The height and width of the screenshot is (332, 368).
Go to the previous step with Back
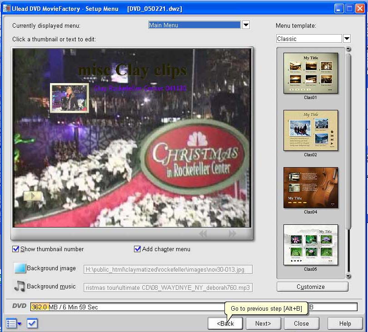point(225,323)
